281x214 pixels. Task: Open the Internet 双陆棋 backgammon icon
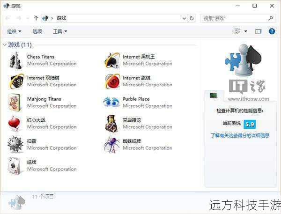(16, 81)
